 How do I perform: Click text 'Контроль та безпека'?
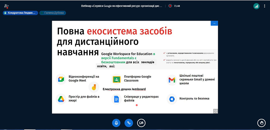194,99
